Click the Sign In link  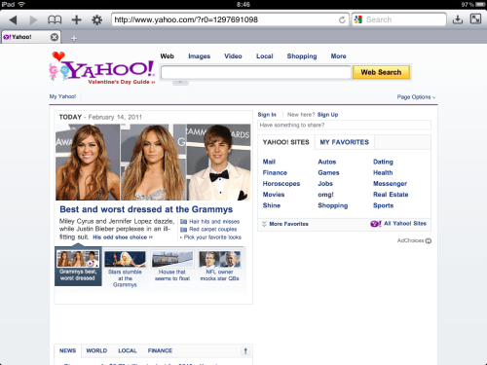coord(267,115)
